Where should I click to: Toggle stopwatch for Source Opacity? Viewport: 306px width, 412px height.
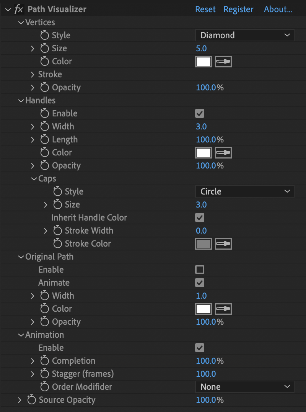pos(31,400)
